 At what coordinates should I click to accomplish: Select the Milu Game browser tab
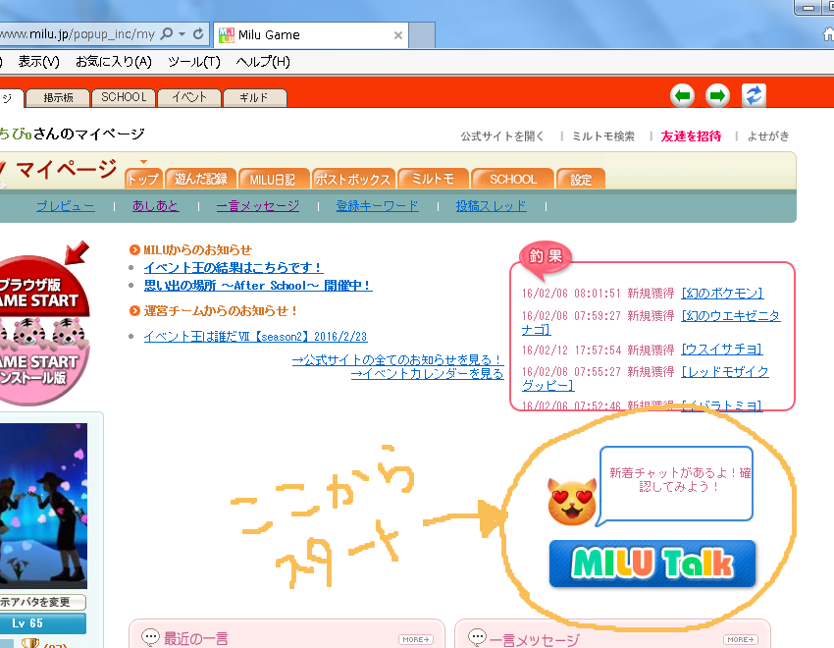pos(312,35)
